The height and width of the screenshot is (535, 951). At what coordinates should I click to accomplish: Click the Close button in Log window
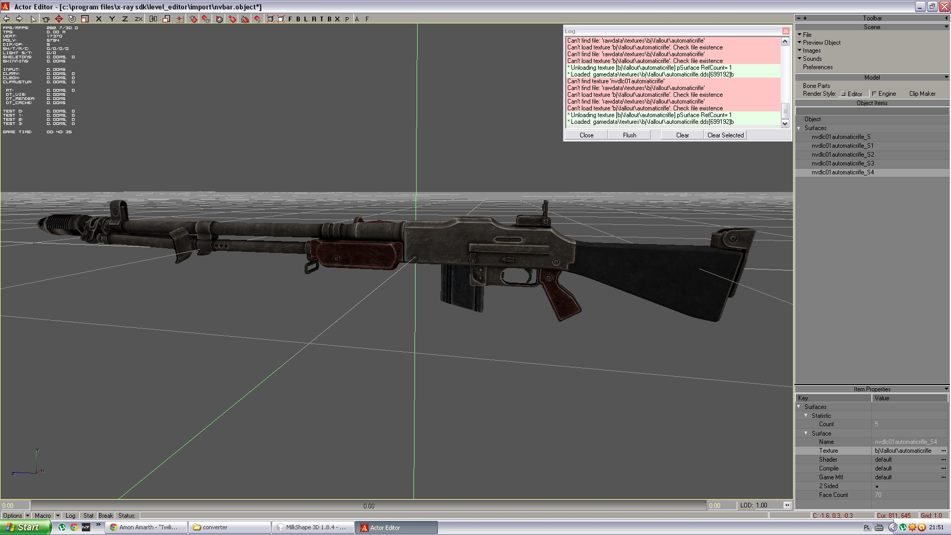587,135
